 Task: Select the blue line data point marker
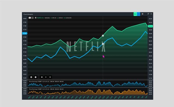point(103,44)
